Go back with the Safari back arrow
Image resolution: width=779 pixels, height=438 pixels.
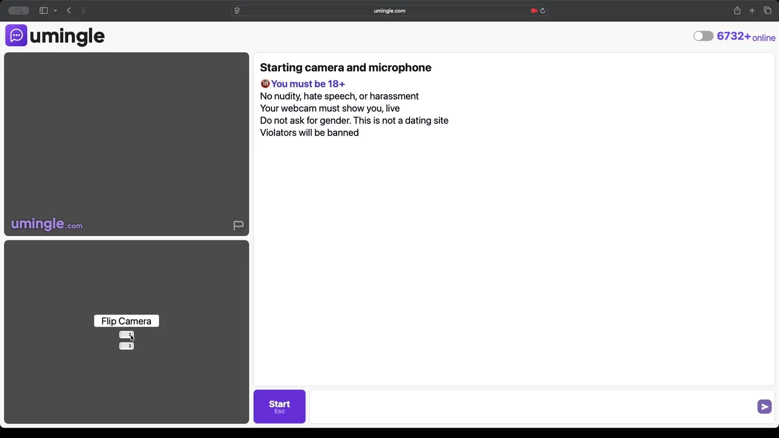click(69, 10)
